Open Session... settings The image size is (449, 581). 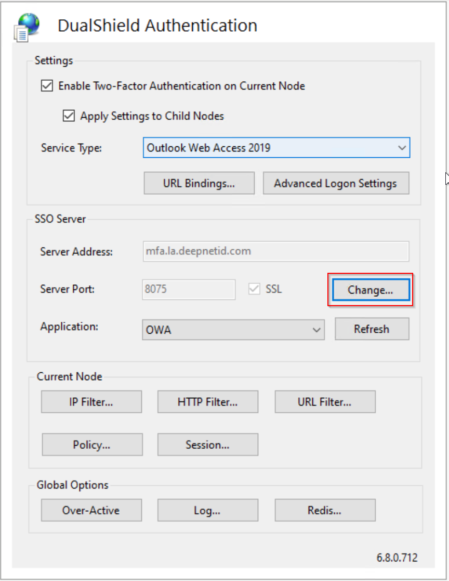pyautogui.click(x=207, y=445)
